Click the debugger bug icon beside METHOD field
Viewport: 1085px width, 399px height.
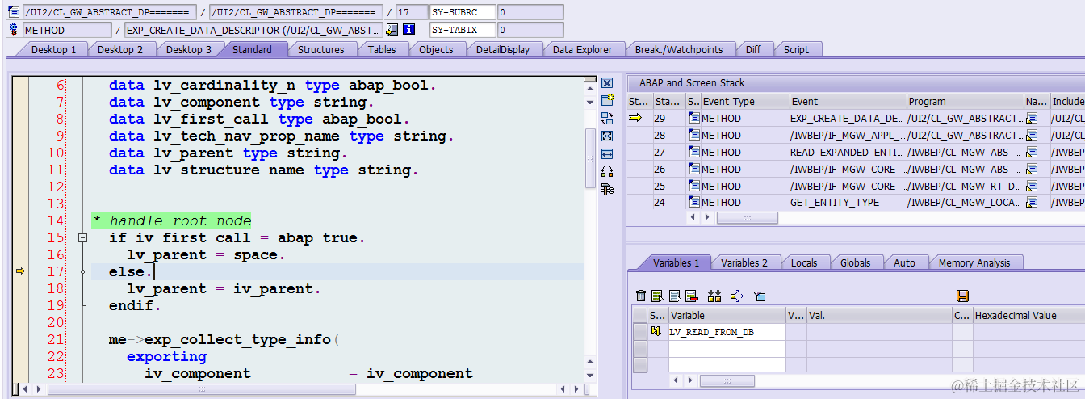pos(14,30)
